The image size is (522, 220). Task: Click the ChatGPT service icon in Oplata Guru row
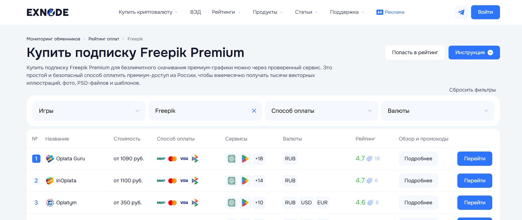tap(231, 159)
